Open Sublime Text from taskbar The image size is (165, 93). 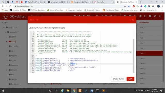coord(104,91)
